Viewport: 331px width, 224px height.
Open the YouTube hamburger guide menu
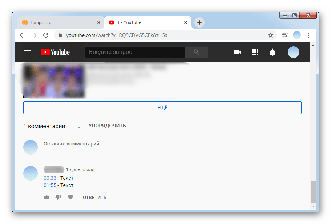tap(28, 52)
